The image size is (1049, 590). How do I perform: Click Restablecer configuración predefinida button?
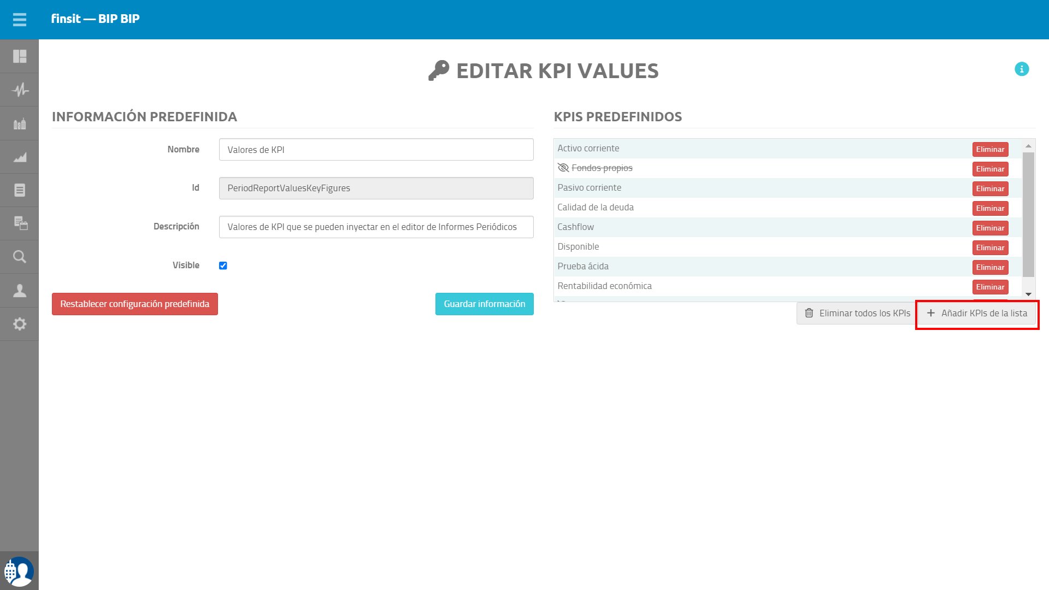click(135, 304)
